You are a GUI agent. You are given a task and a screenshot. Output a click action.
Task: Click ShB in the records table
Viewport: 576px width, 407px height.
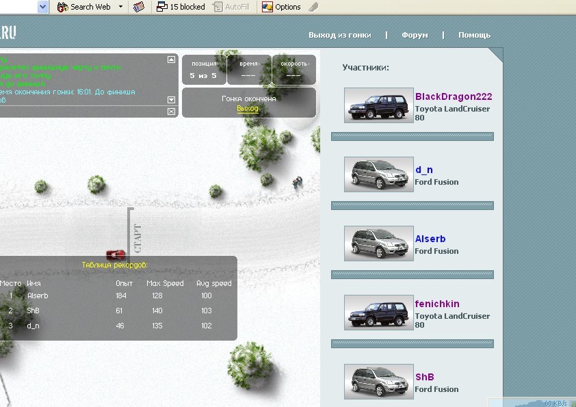33,311
